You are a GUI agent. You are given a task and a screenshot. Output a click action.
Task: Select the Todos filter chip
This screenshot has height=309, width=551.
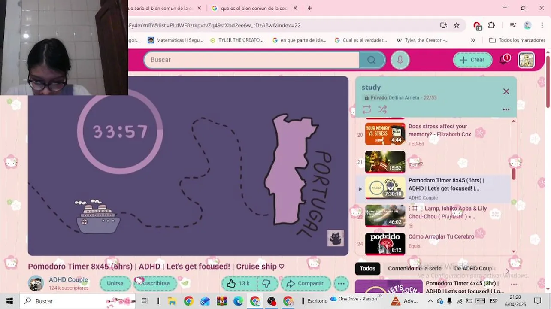(367, 268)
